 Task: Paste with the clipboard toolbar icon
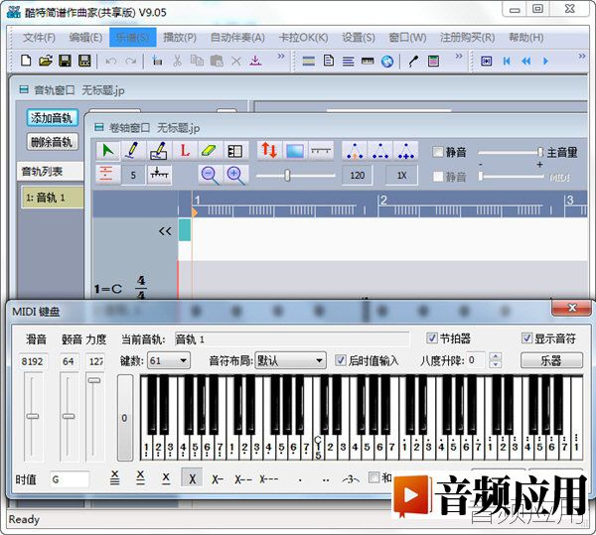click(x=217, y=61)
